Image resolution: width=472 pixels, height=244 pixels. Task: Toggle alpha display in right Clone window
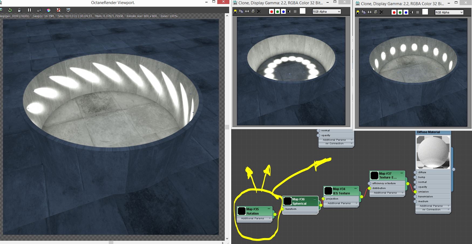[412, 12]
